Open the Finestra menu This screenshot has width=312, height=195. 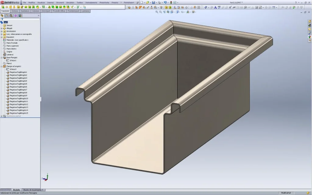(115, 2)
